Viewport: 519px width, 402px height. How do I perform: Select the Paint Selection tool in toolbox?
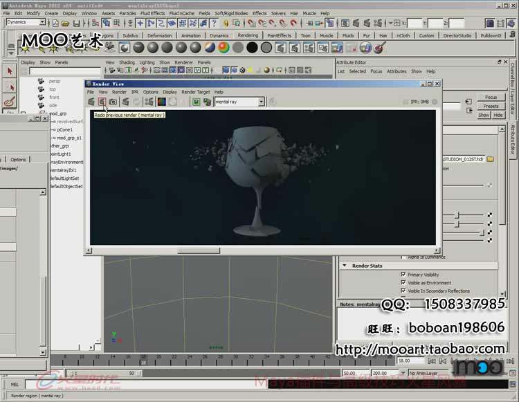(x=10, y=102)
